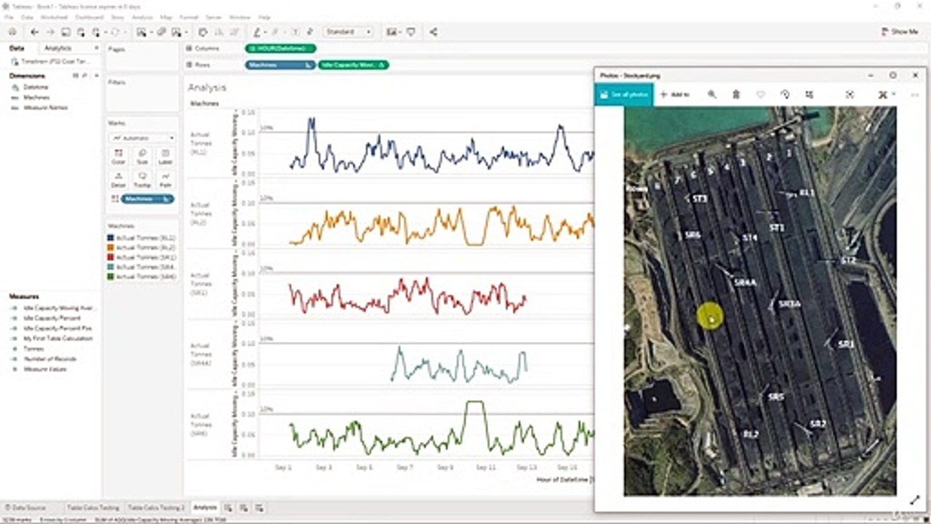Click the Add to button in Photos

tap(675, 95)
